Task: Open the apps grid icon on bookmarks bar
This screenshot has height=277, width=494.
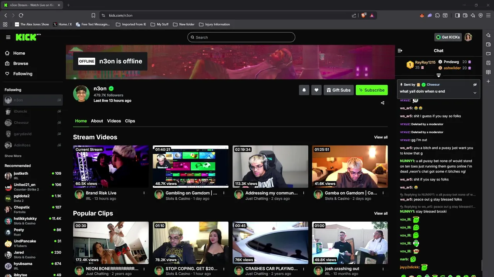Action: (5, 24)
